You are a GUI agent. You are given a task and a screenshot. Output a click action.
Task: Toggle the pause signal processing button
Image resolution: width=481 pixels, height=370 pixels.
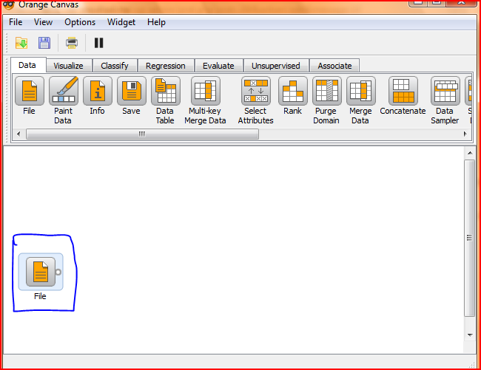[x=98, y=43]
